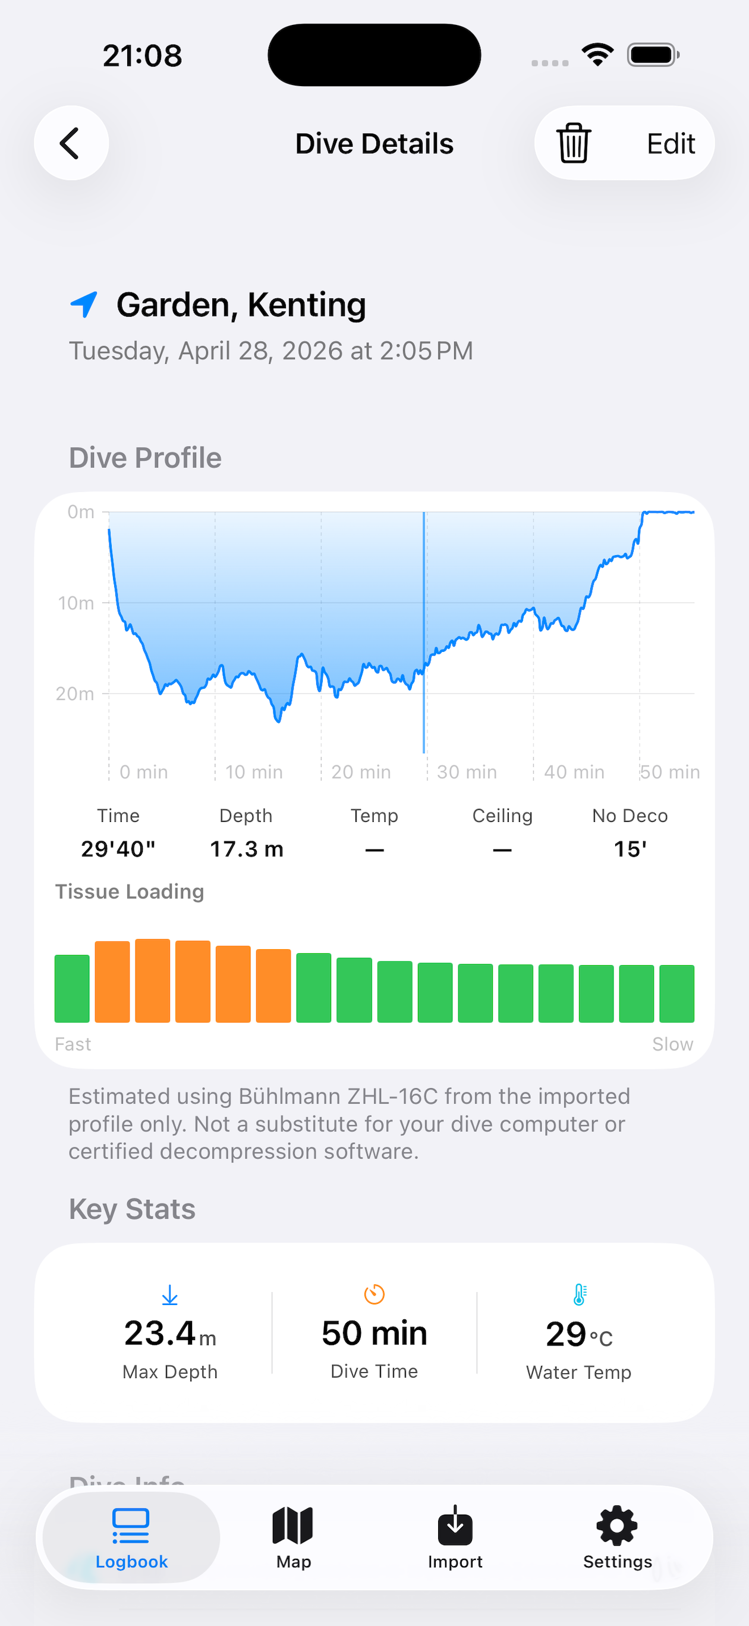Tap the No Deco 15' value
This screenshot has height=1626, width=749.
[630, 849]
